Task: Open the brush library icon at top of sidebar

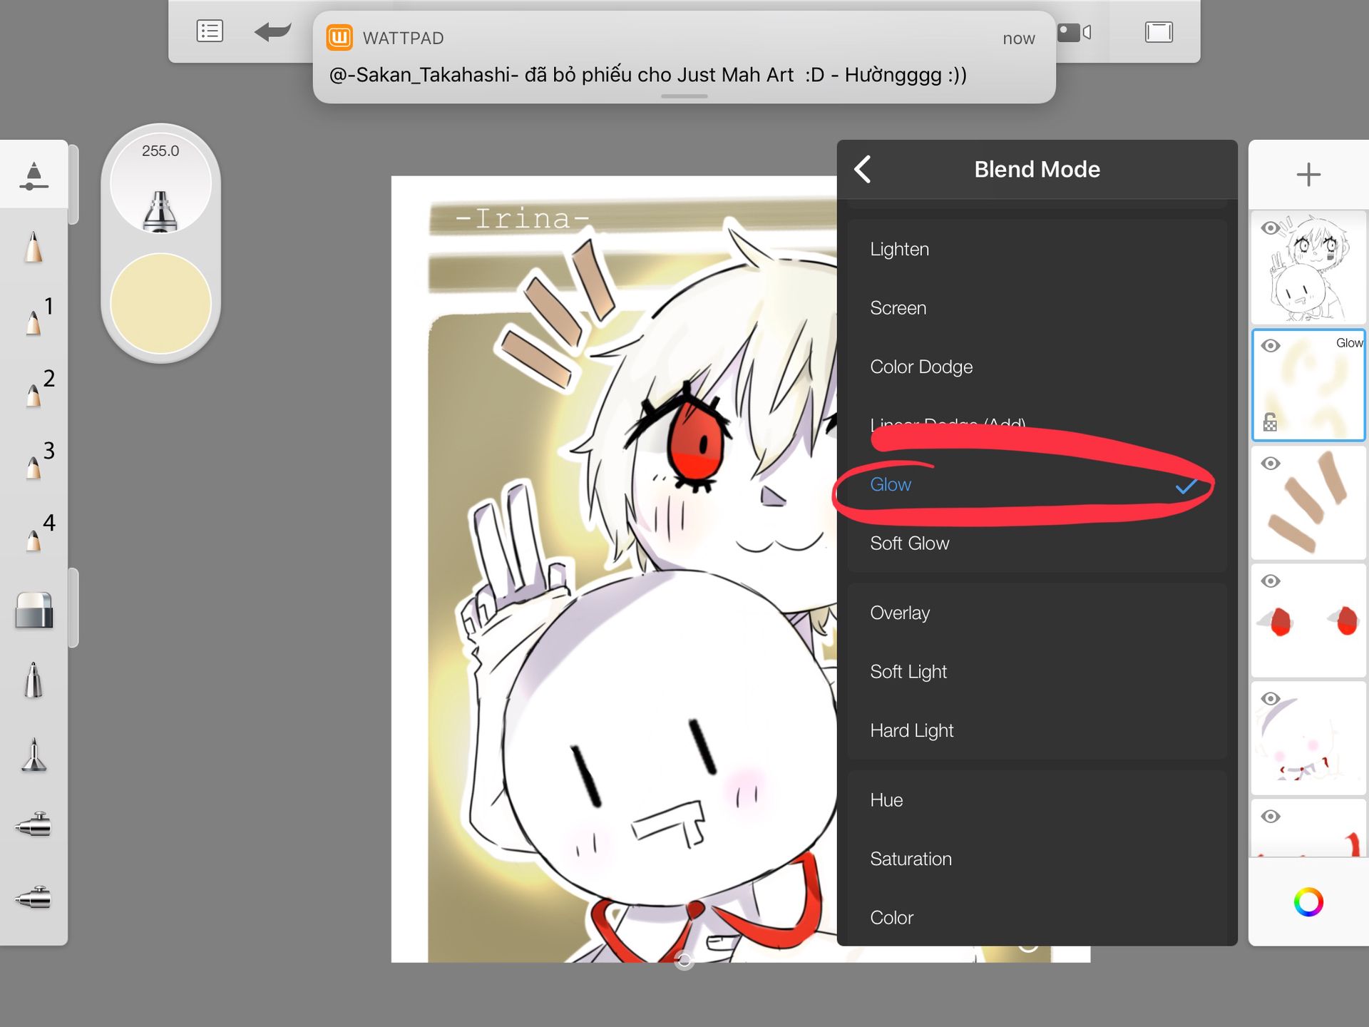Action: (34, 176)
